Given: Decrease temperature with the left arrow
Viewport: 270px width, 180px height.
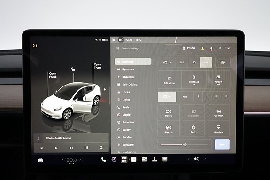Looking at the screenshot, I should (63, 160).
